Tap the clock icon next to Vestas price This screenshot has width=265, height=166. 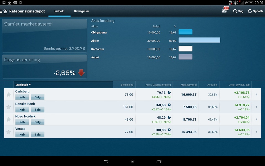169,130
